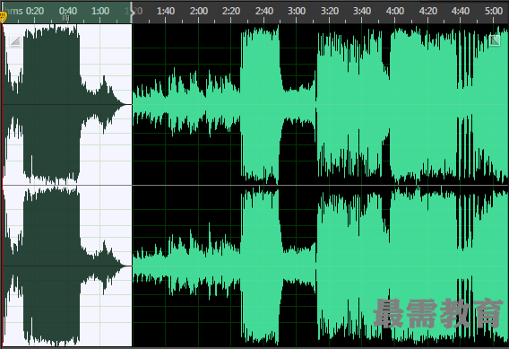Click the Fade In handle on the waveform
Image resolution: width=509 pixels, height=349 pixels.
[x=15, y=41]
